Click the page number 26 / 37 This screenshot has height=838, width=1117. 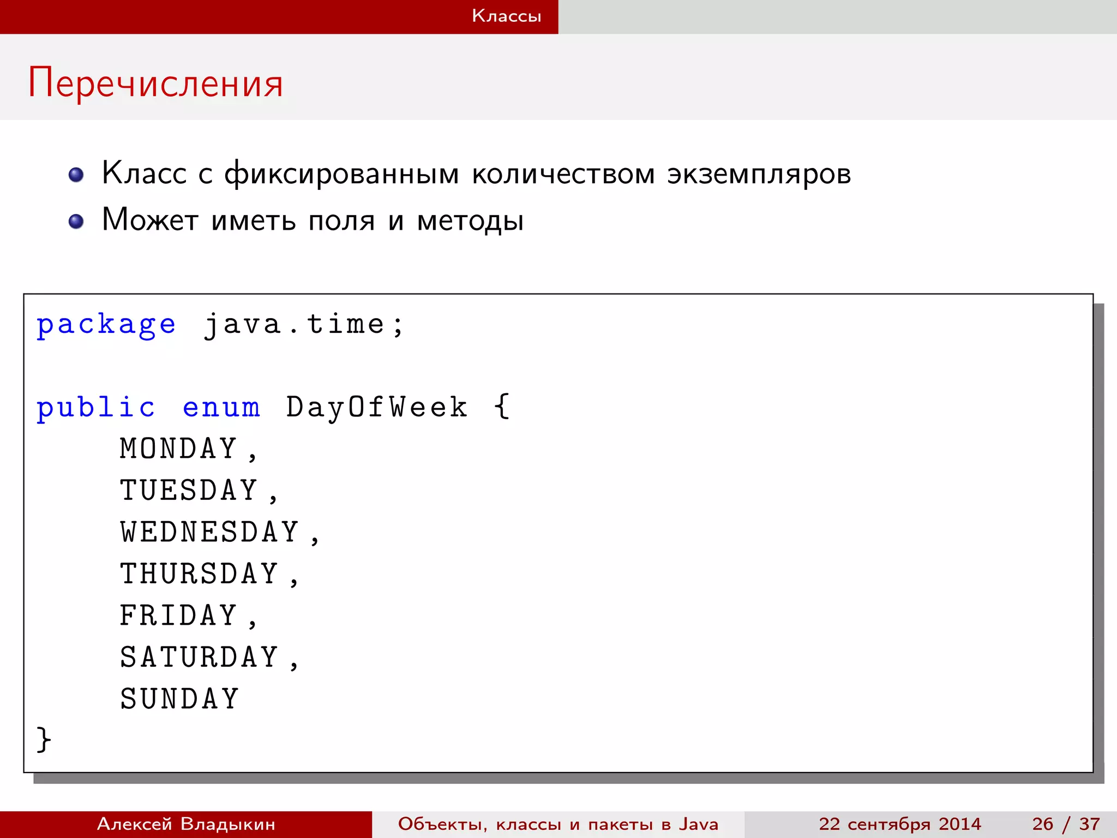[x=1066, y=824]
